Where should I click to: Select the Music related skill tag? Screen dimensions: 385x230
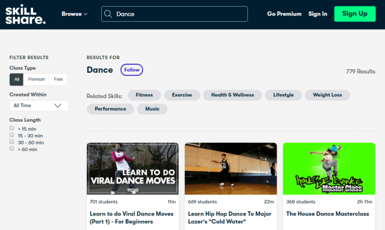tap(152, 109)
